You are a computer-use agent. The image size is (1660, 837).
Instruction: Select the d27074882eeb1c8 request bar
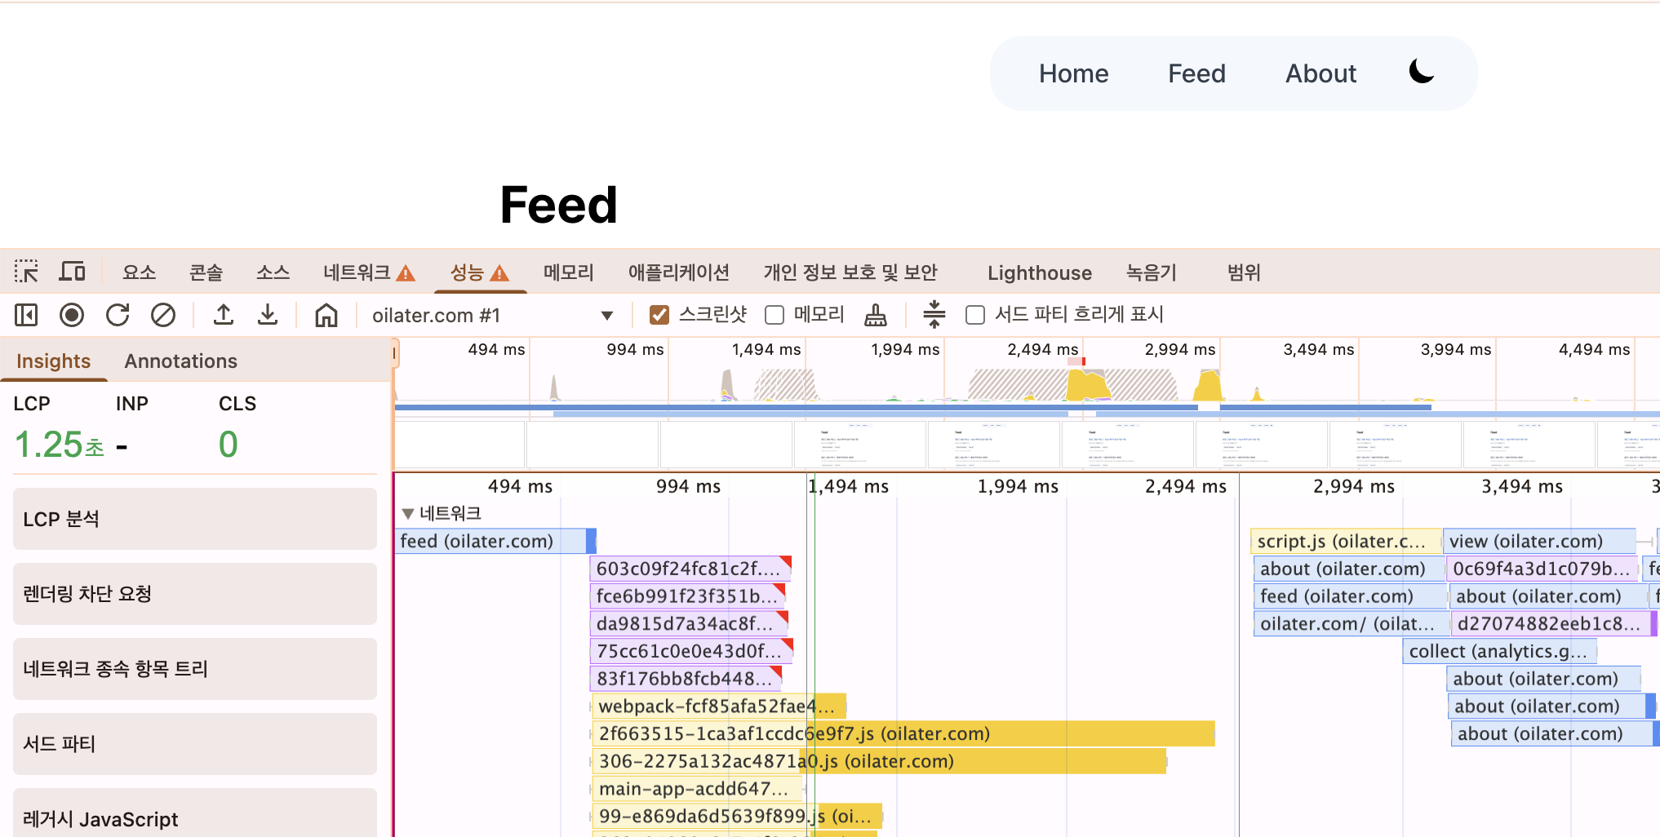coord(1554,624)
